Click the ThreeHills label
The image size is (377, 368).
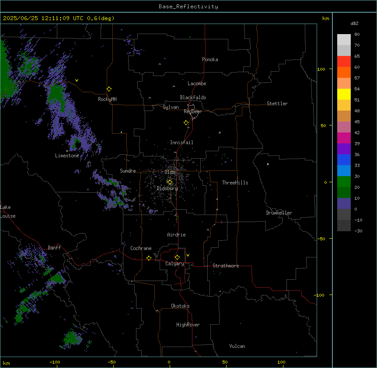(x=235, y=183)
